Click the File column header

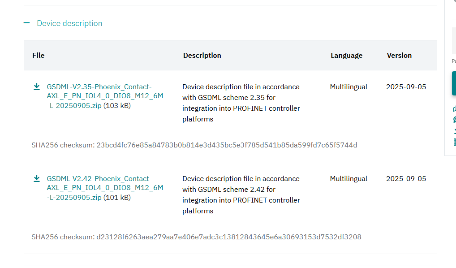pos(39,56)
